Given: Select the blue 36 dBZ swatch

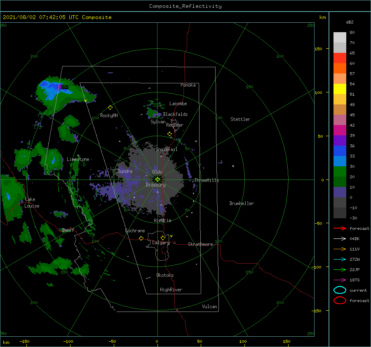Looking at the screenshot, I should click(x=340, y=151).
